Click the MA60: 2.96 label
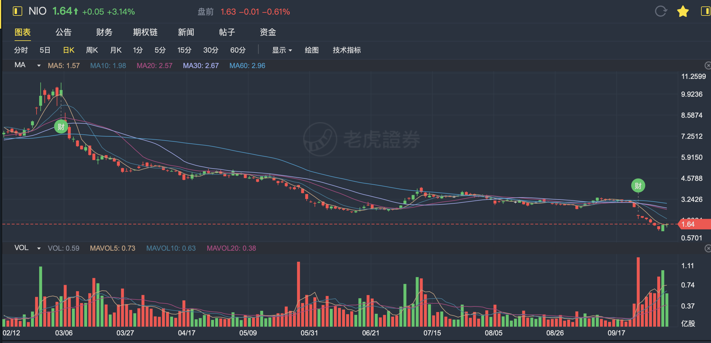Viewport: 711px width, 343px height. point(247,66)
